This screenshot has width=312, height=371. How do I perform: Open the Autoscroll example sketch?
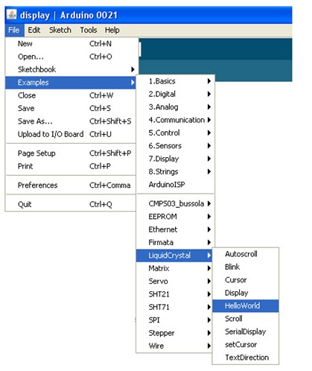pyautogui.click(x=246, y=254)
